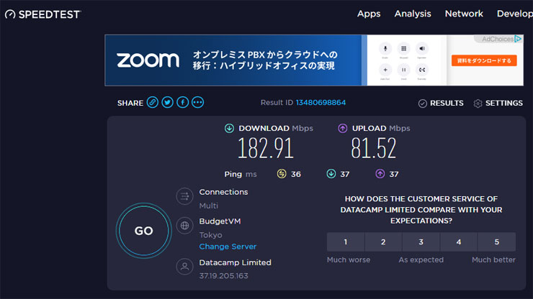Rate customer service as 3
Viewport: 533px width, 299px height.
tap(421, 242)
